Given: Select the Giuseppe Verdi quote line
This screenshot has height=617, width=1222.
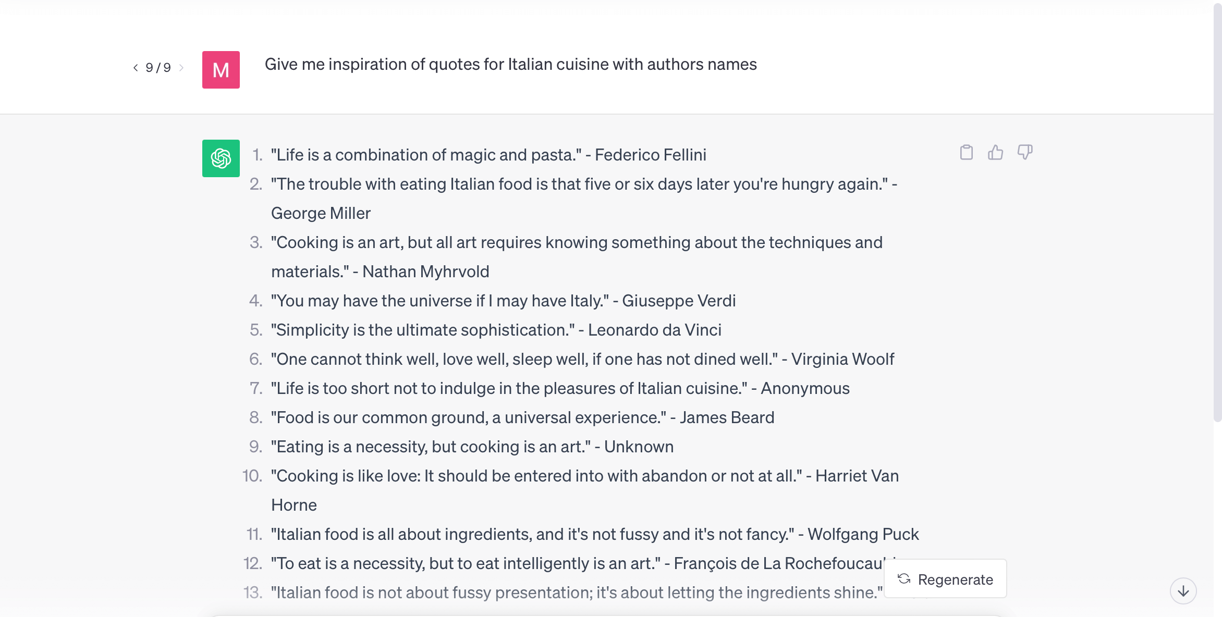Looking at the screenshot, I should coord(503,301).
